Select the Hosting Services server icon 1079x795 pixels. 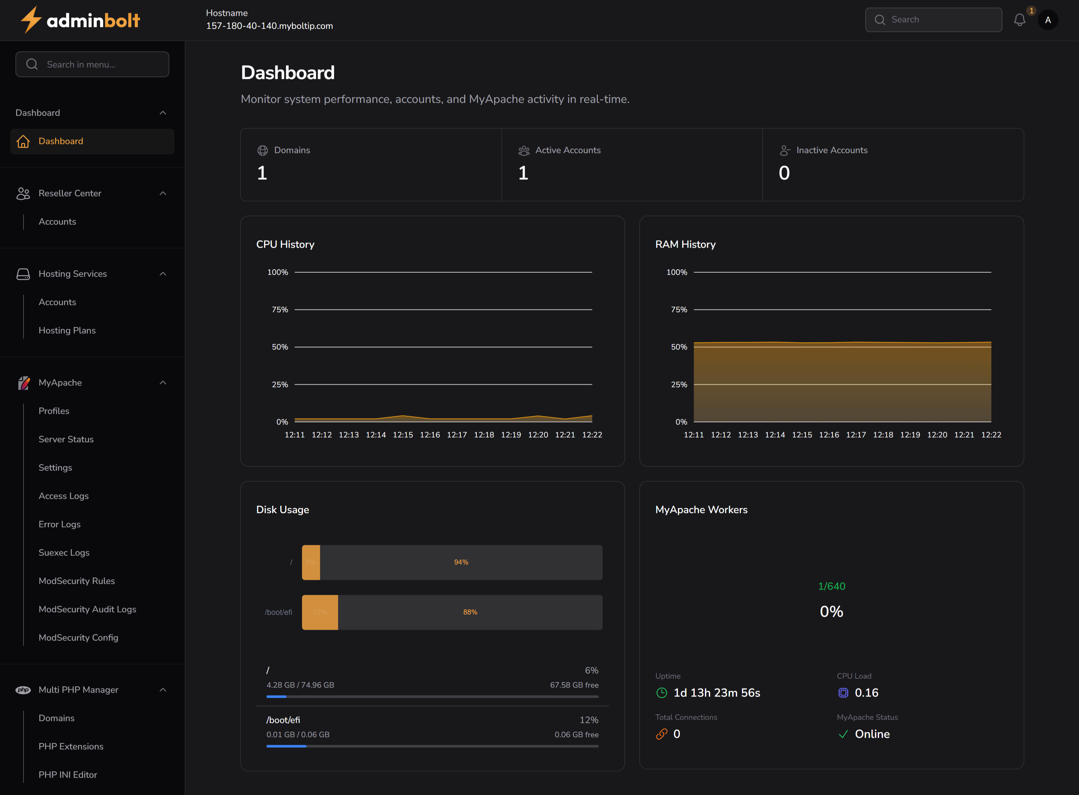[x=23, y=273]
